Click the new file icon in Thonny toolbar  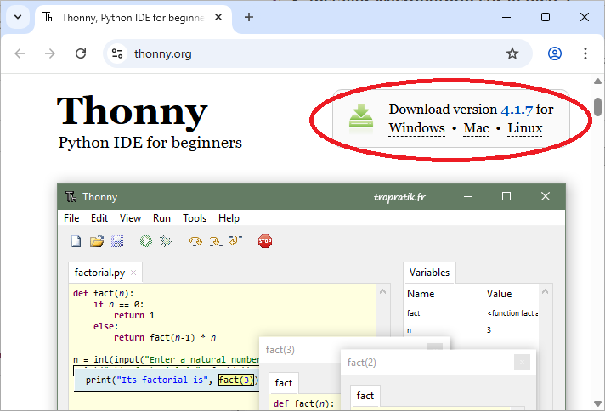76,241
